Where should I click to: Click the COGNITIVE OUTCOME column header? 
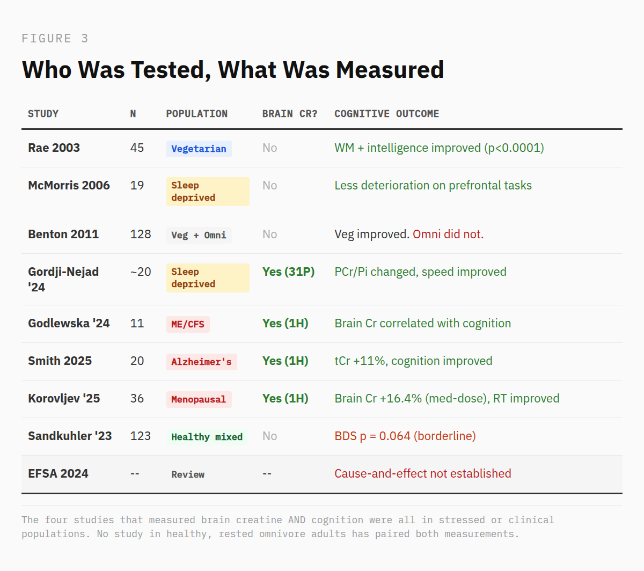point(386,114)
